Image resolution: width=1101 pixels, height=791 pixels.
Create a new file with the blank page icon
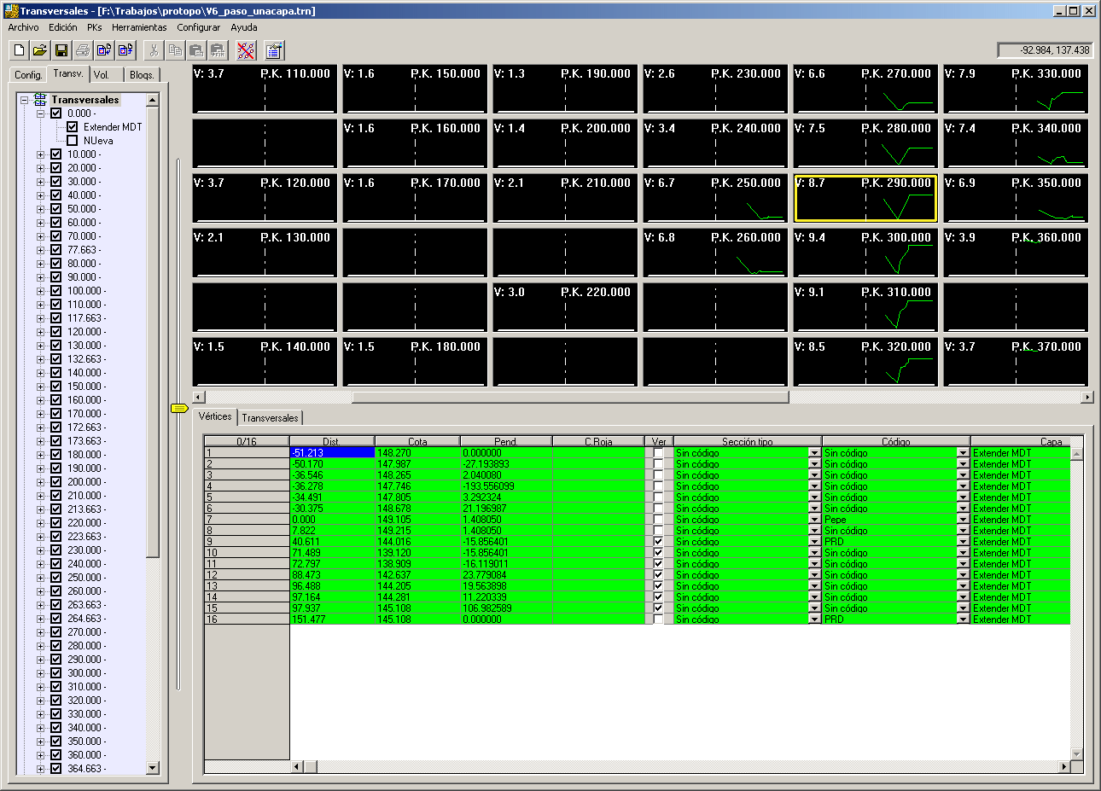(x=19, y=50)
